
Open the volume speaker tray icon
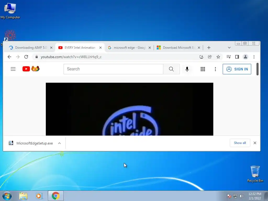coord(242,196)
